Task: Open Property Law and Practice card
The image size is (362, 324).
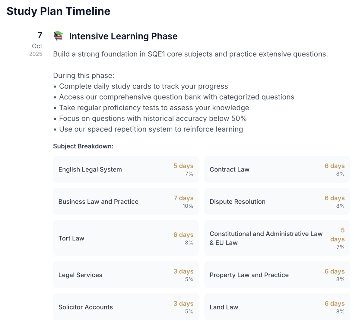Action: coord(277,275)
